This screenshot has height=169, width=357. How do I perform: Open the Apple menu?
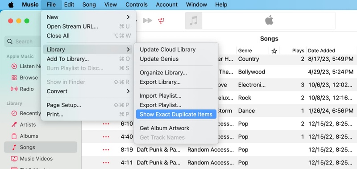tap(11, 4)
